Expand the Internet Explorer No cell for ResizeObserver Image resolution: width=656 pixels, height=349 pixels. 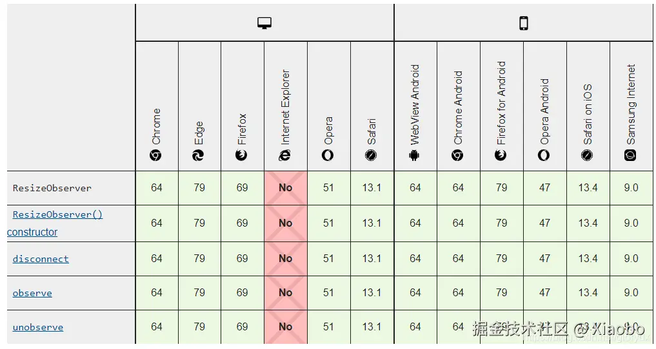[285, 188]
